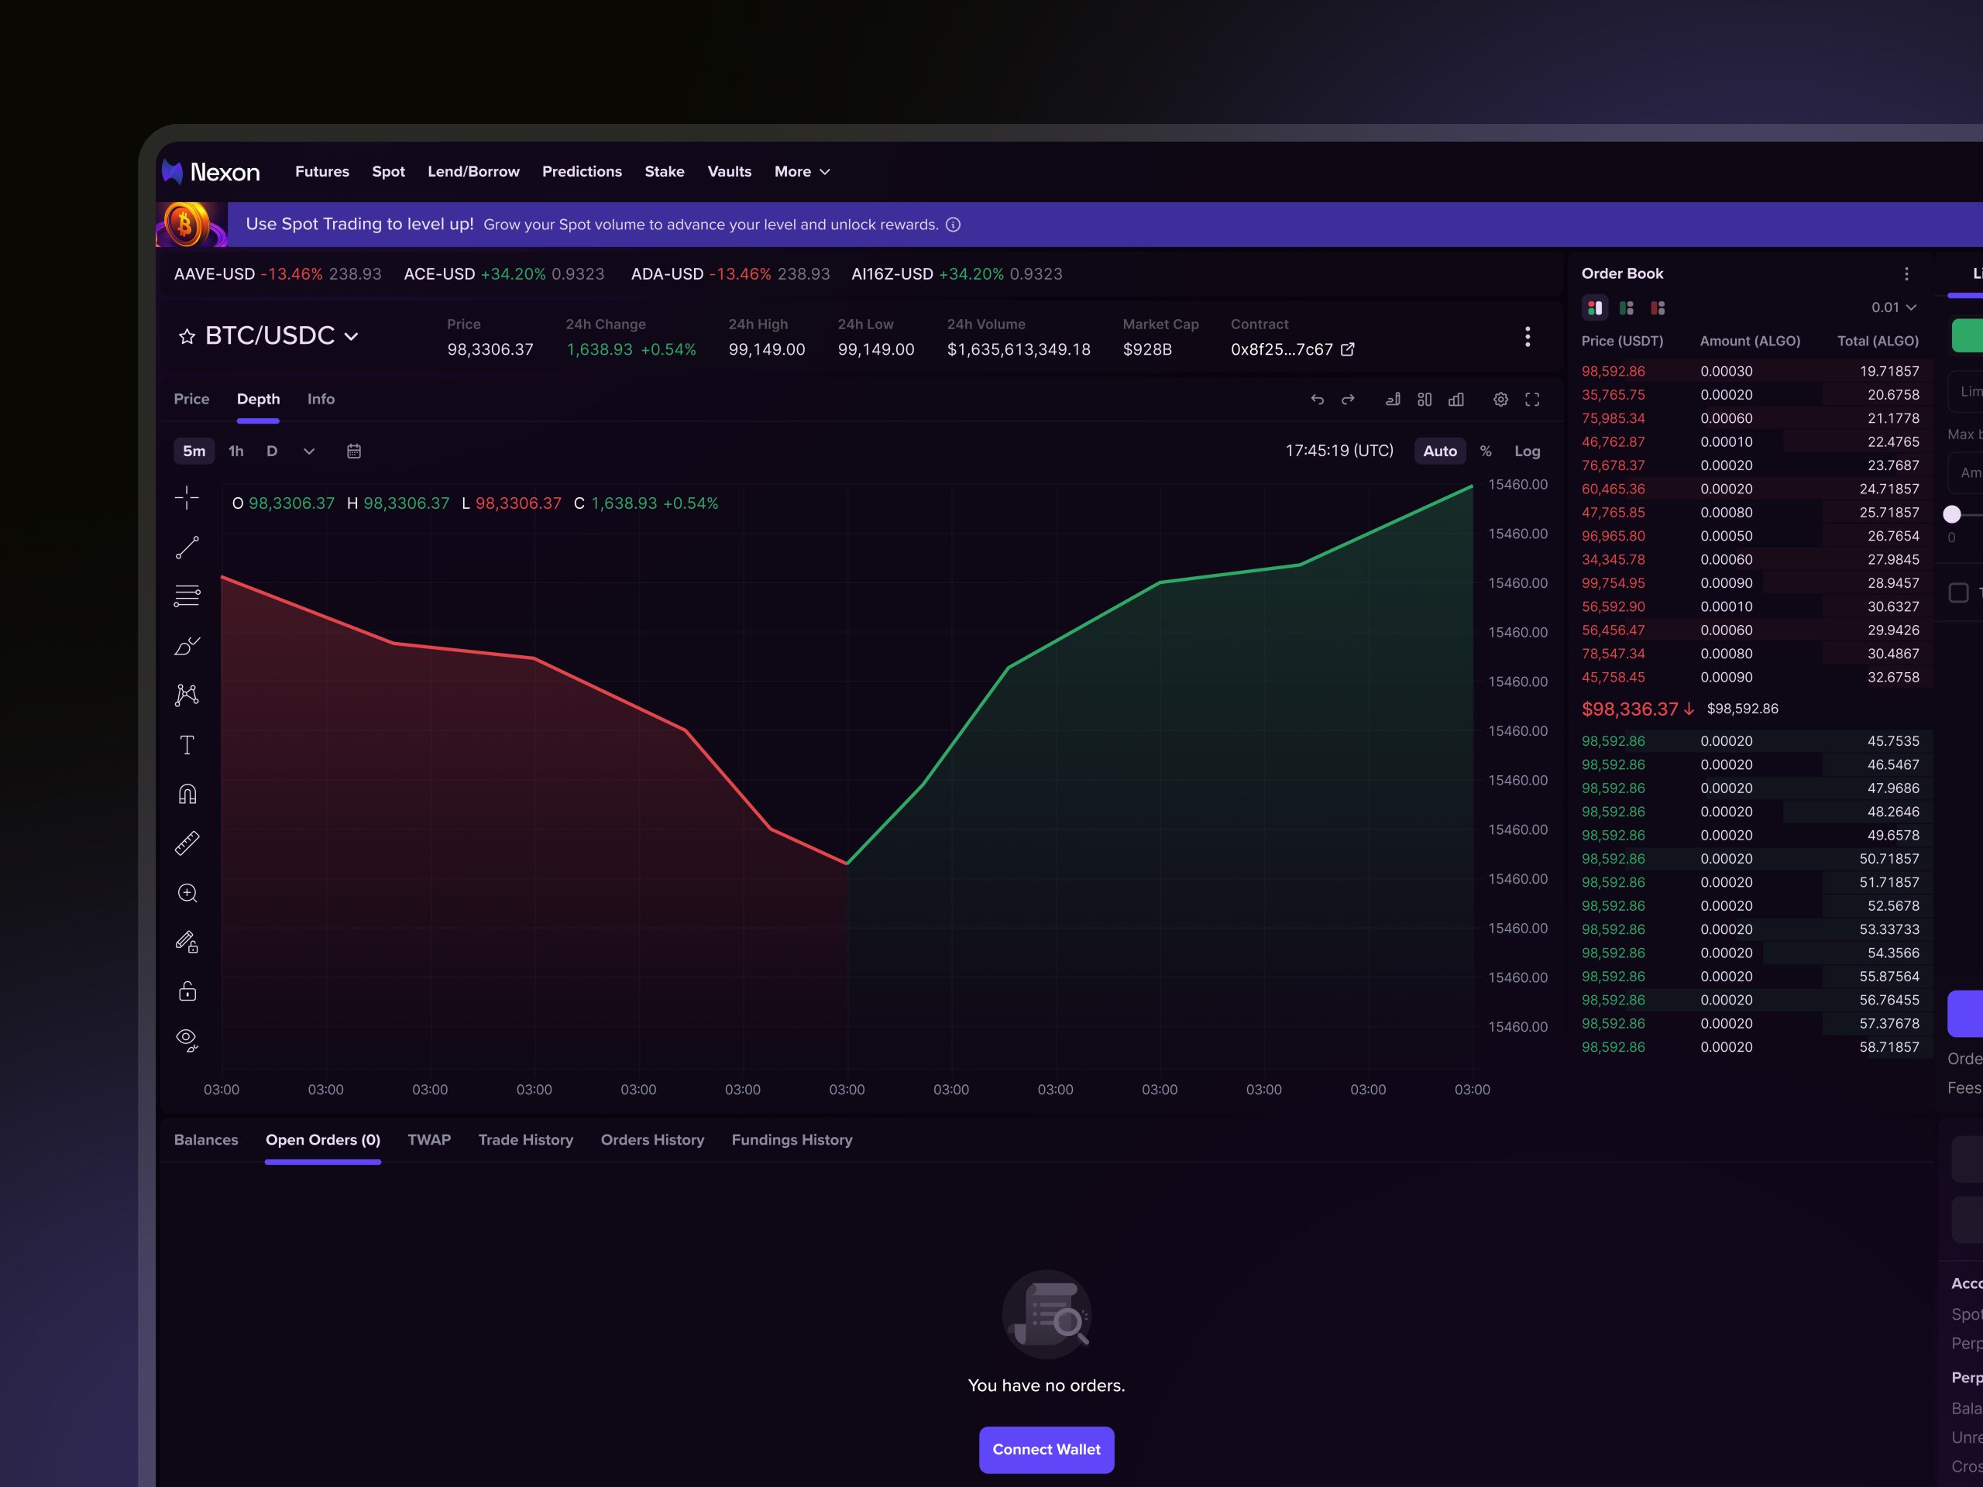The width and height of the screenshot is (1983, 1487).
Task: Select the brush drawing tool
Action: pos(187,646)
